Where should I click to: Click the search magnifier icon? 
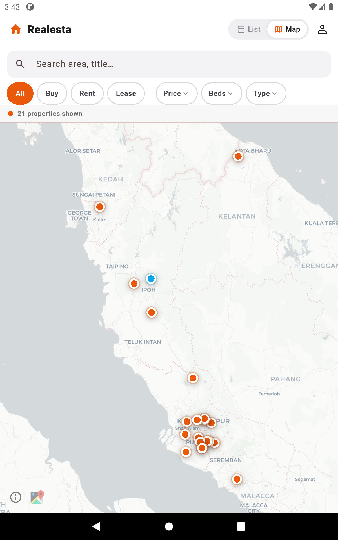[20, 64]
